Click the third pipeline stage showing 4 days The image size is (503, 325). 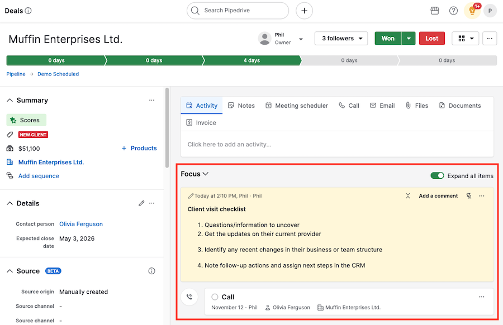(251, 60)
